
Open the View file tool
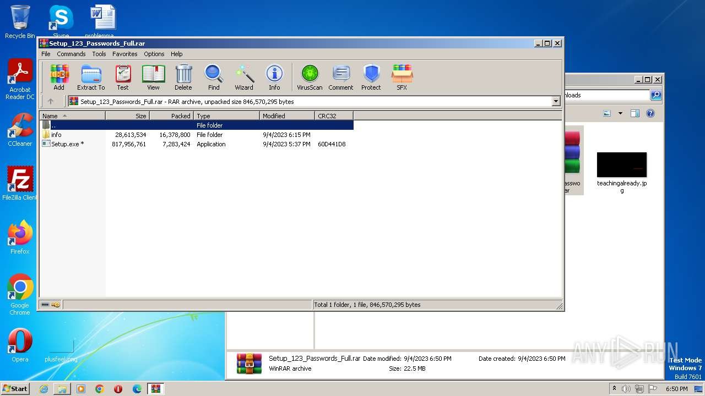point(153,77)
